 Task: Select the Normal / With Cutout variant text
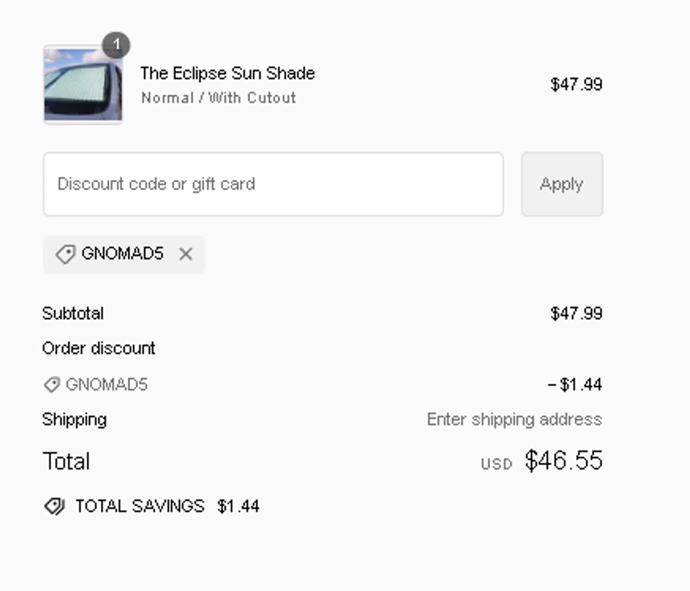[218, 98]
